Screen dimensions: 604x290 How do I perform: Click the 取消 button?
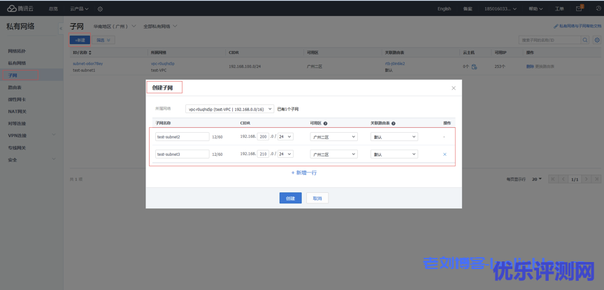click(317, 198)
